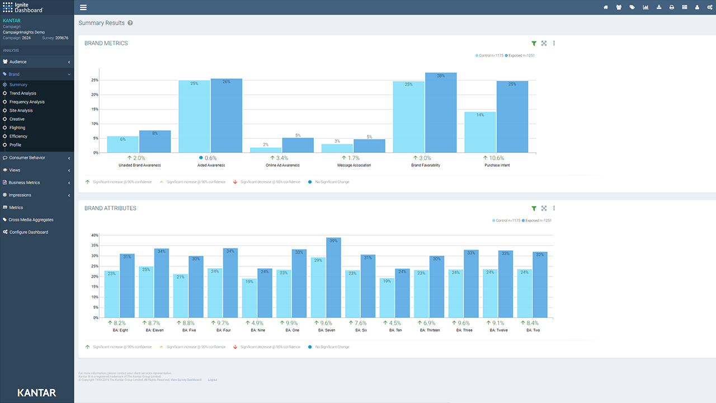716x403 pixels.
Task: Open the home icon in top toolbar
Action: click(x=606, y=7)
